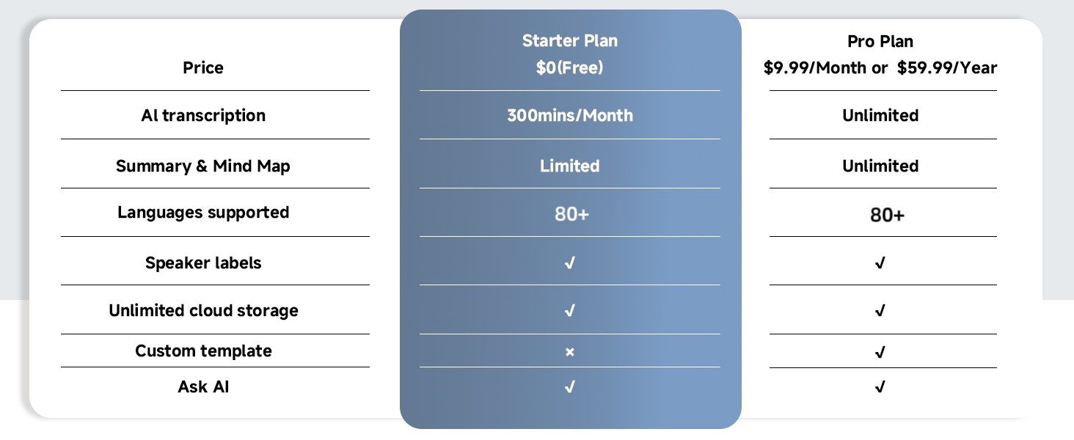Click the $9.99/Month or $59.99/Year price
The height and width of the screenshot is (440, 1074).
880,68
